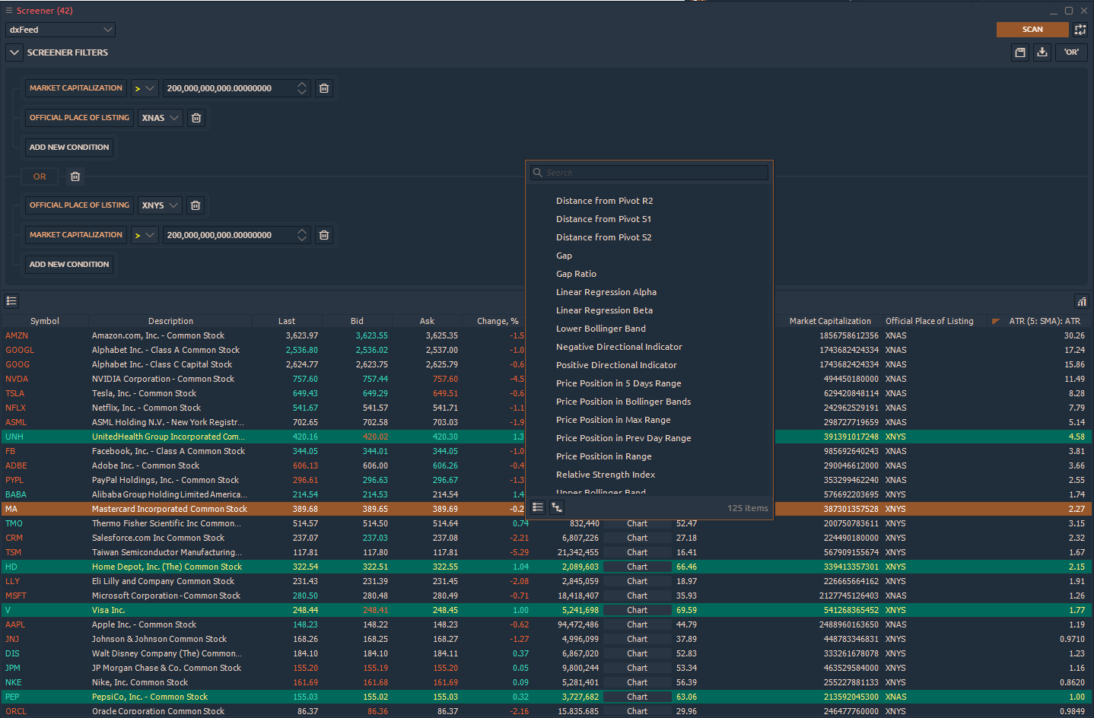Click the link panels icon beside SCAN
1094x718 pixels.
(1080, 30)
